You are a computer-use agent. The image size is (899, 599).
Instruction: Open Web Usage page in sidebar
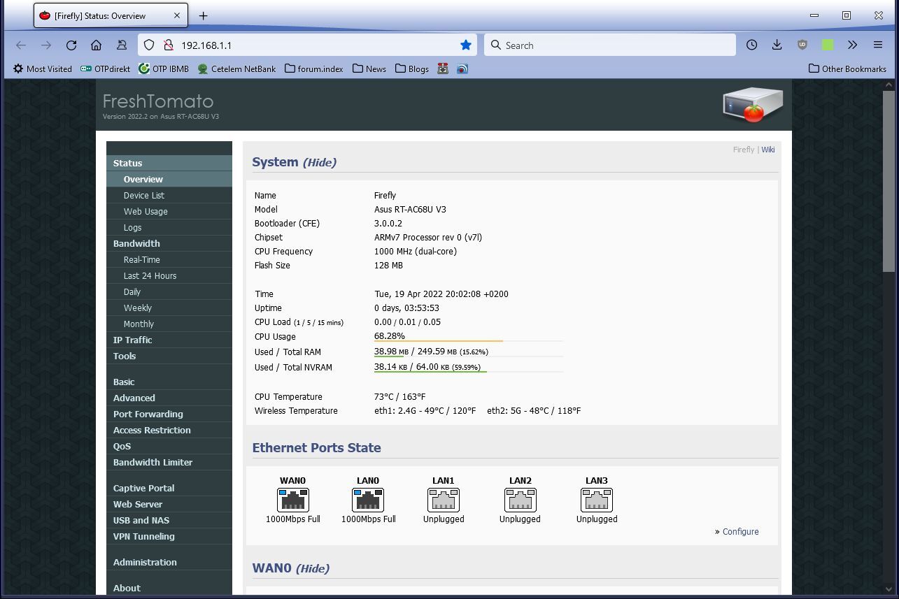169,211
